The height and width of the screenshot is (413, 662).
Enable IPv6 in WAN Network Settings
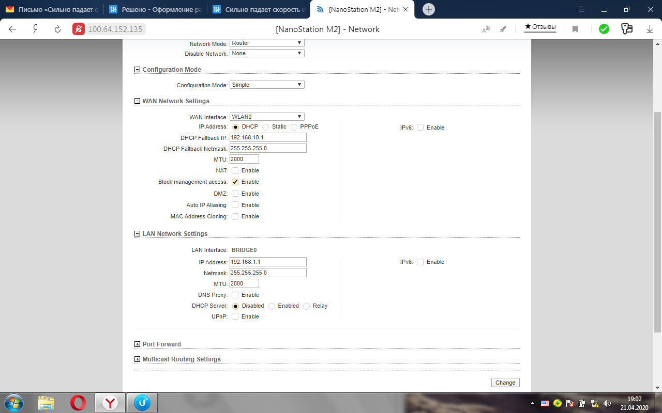click(x=420, y=128)
